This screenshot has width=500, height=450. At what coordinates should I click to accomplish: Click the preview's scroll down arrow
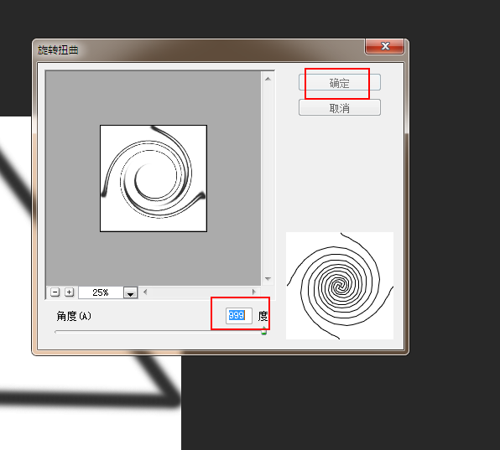pyautogui.click(x=268, y=279)
